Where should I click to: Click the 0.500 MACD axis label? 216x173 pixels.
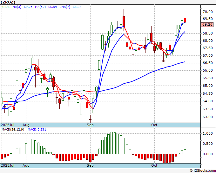coord(208,144)
